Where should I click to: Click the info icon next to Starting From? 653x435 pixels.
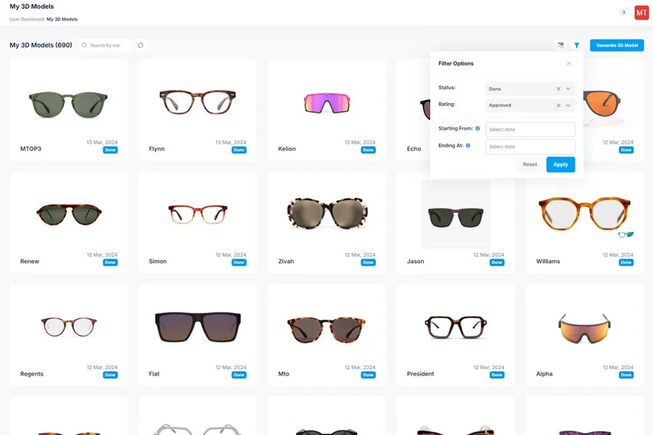[477, 128]
